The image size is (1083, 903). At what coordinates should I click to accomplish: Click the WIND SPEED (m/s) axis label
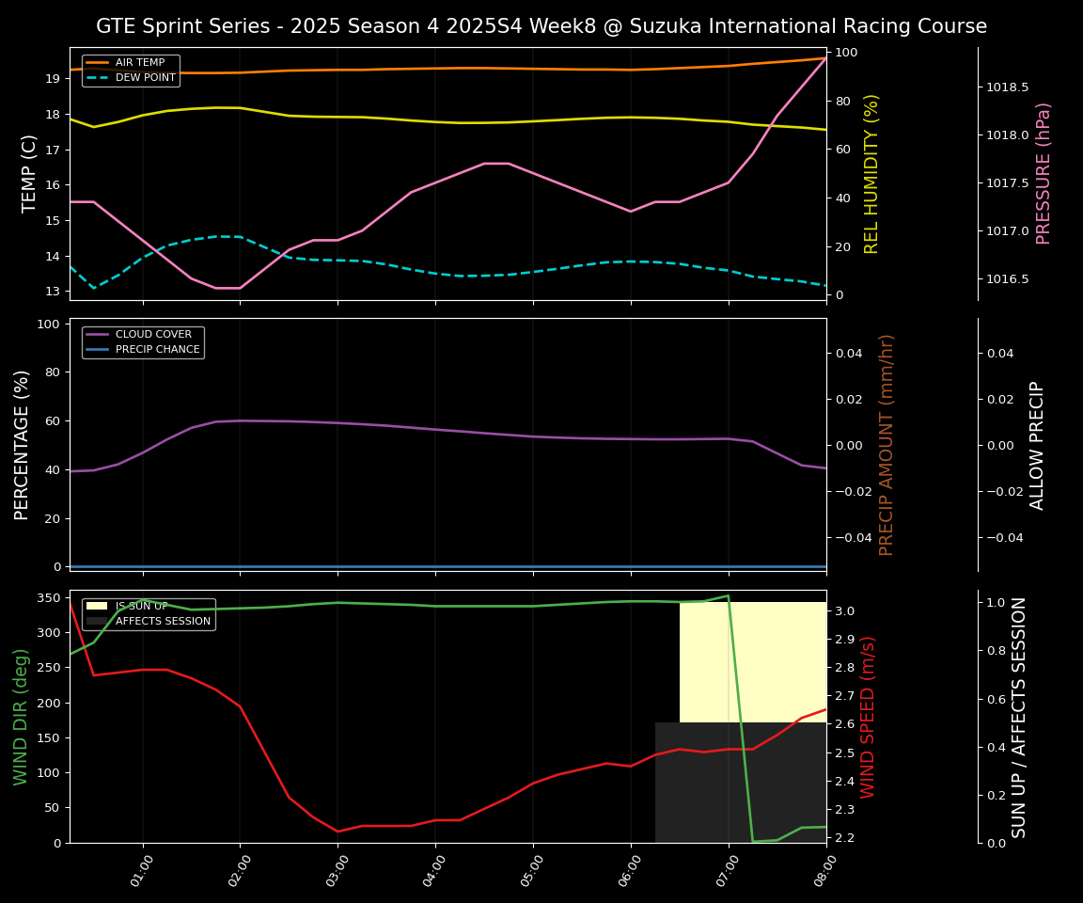(868, 717)
